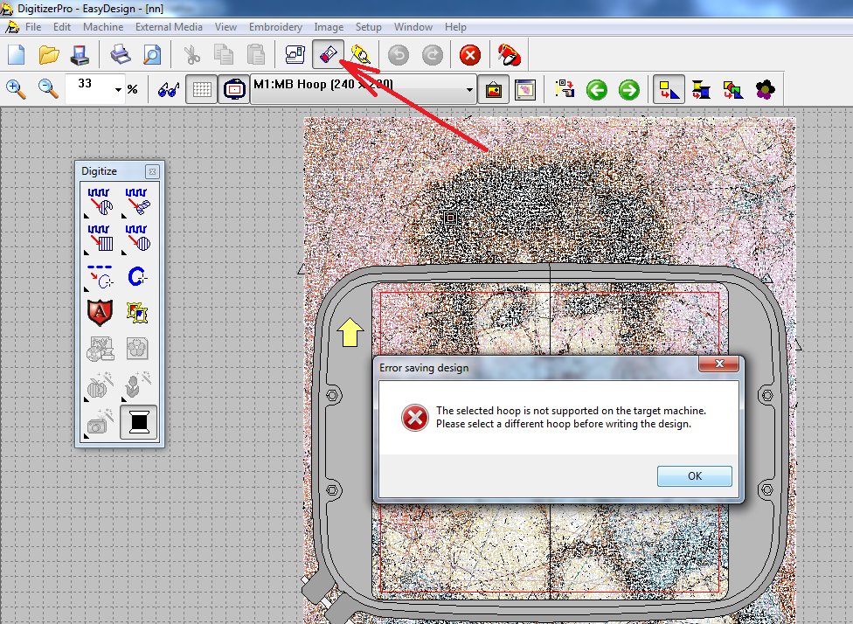Toggle the hoop display button
The width and height of the screenshot is (853, 624).
point(233,89)
